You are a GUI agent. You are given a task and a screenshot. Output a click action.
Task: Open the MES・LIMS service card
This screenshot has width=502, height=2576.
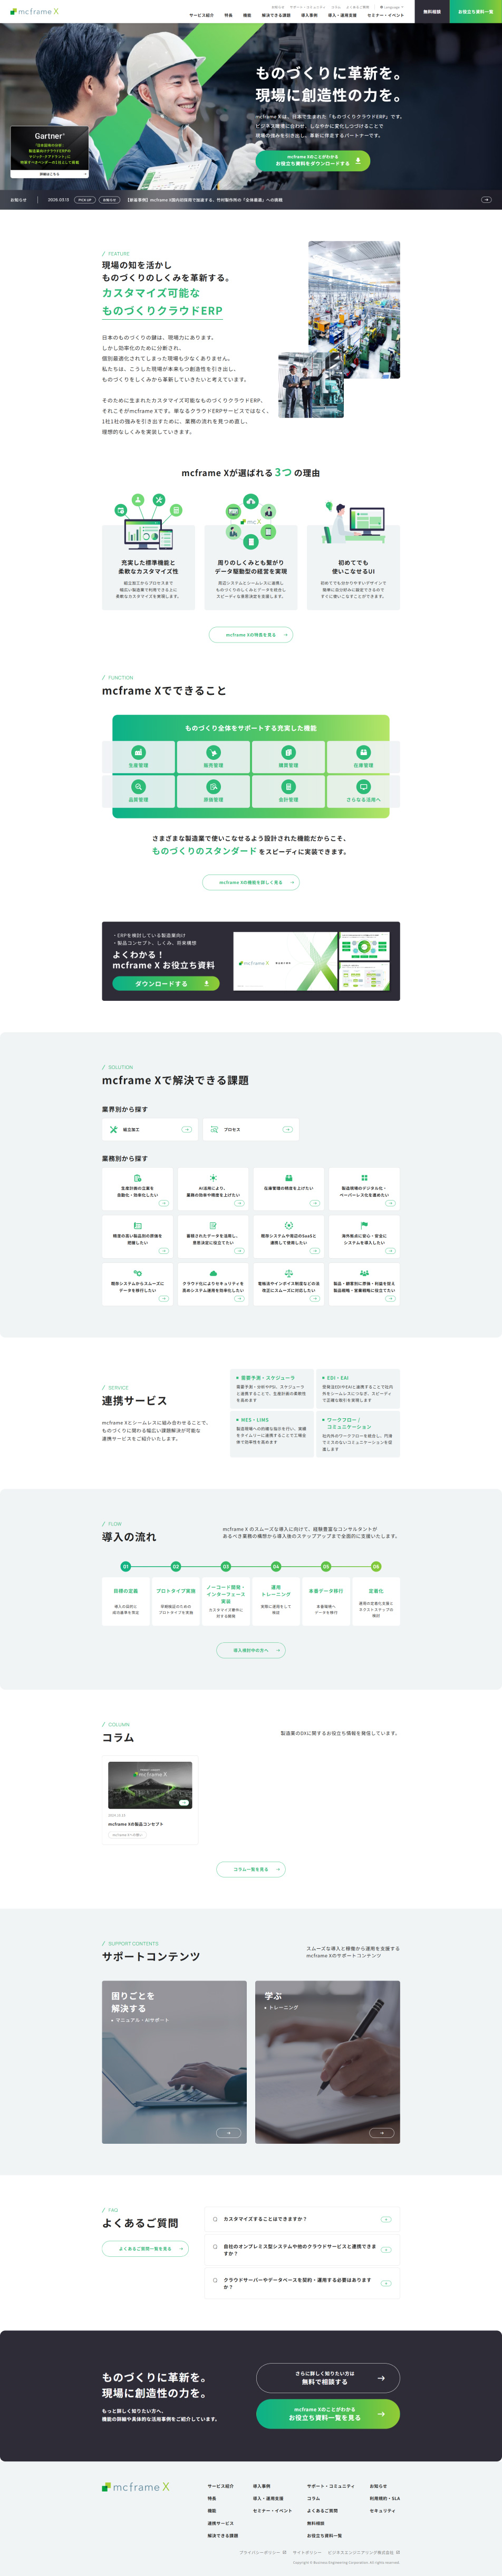[272, 1433]
